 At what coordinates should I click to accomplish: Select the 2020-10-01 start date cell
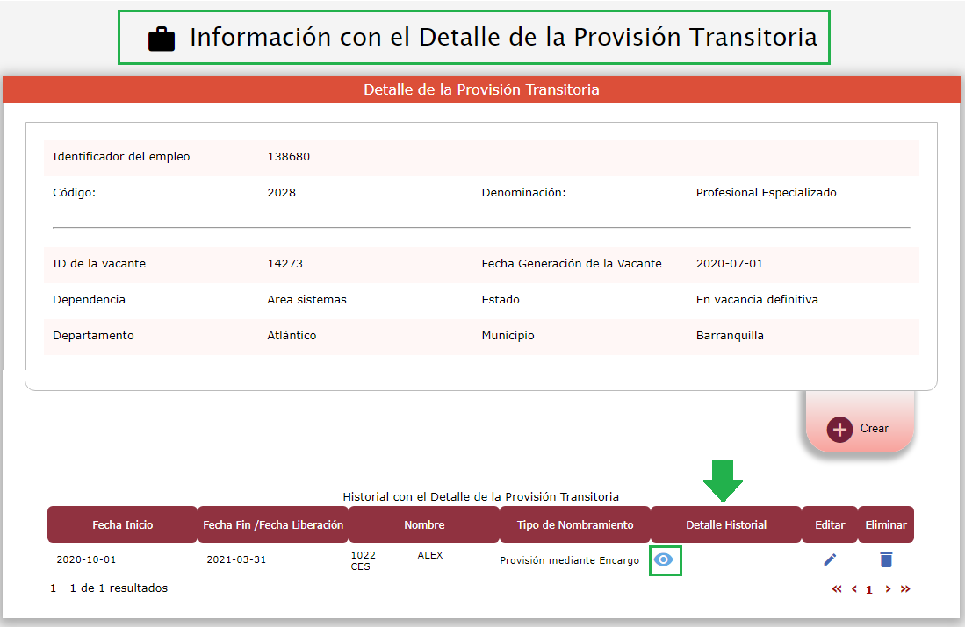click(86, 559)
